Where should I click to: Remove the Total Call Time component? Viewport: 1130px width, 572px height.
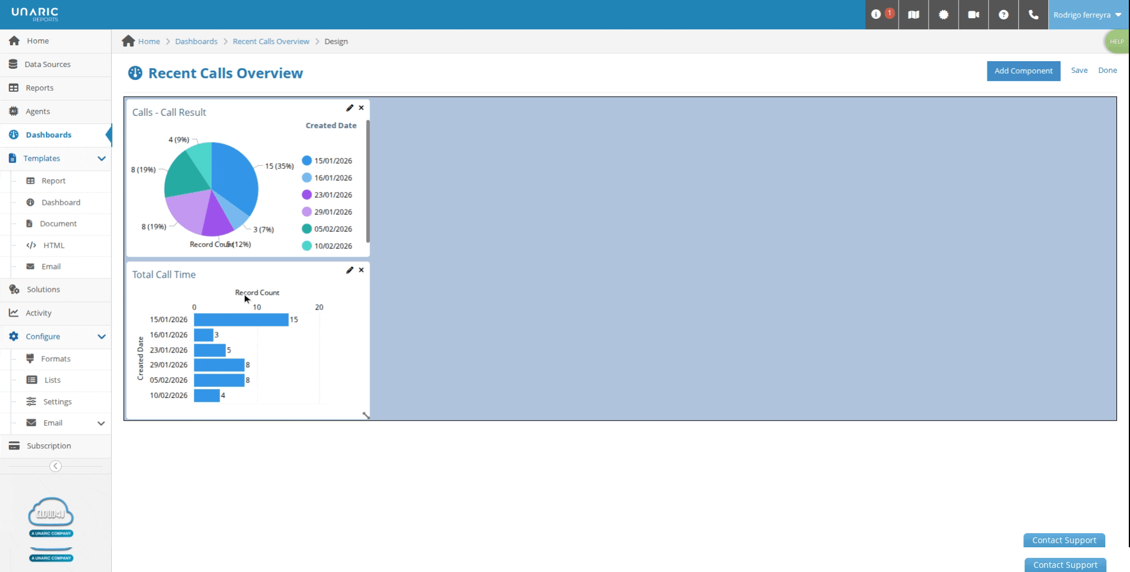click(x=361, y=270)
